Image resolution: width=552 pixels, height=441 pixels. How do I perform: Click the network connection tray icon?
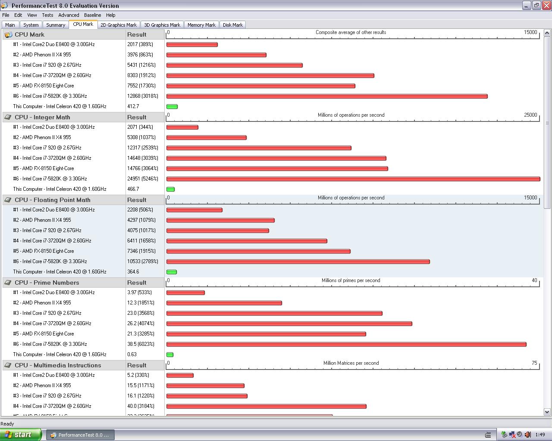[512, 435]
